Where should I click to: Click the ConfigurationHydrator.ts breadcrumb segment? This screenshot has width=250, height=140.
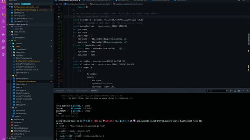[77, 4]
